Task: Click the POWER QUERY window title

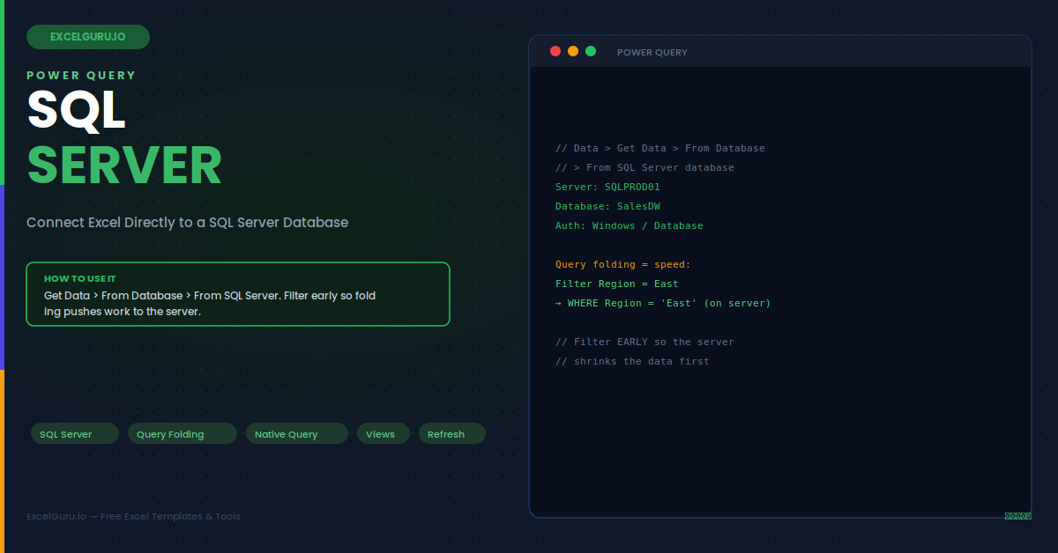Action: (652, 52)
